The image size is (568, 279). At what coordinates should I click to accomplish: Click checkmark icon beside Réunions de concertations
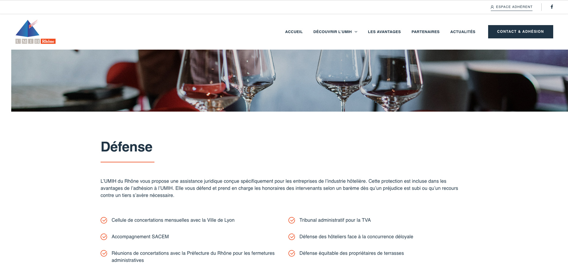(x=104, y=253)
